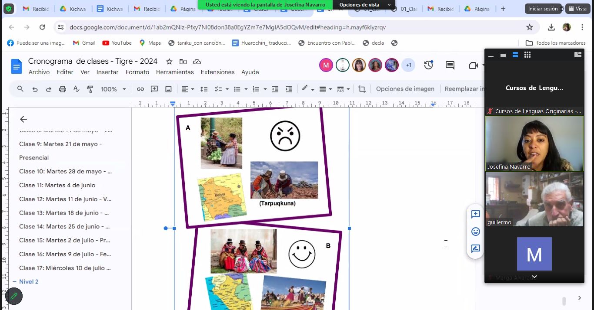Open the Herramientas menu
Image resolution: width=594 pixels, height=310 pixels.
point(175,72)
